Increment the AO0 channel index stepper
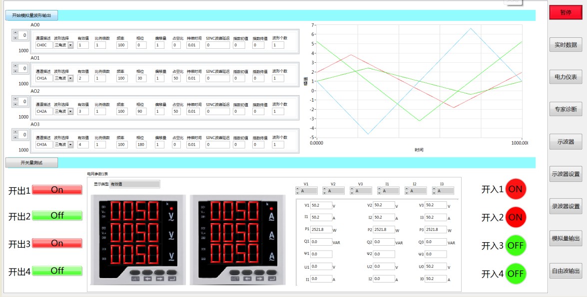Image resolution: width=587 pixels, height=297 pixels. pos(15,33)
